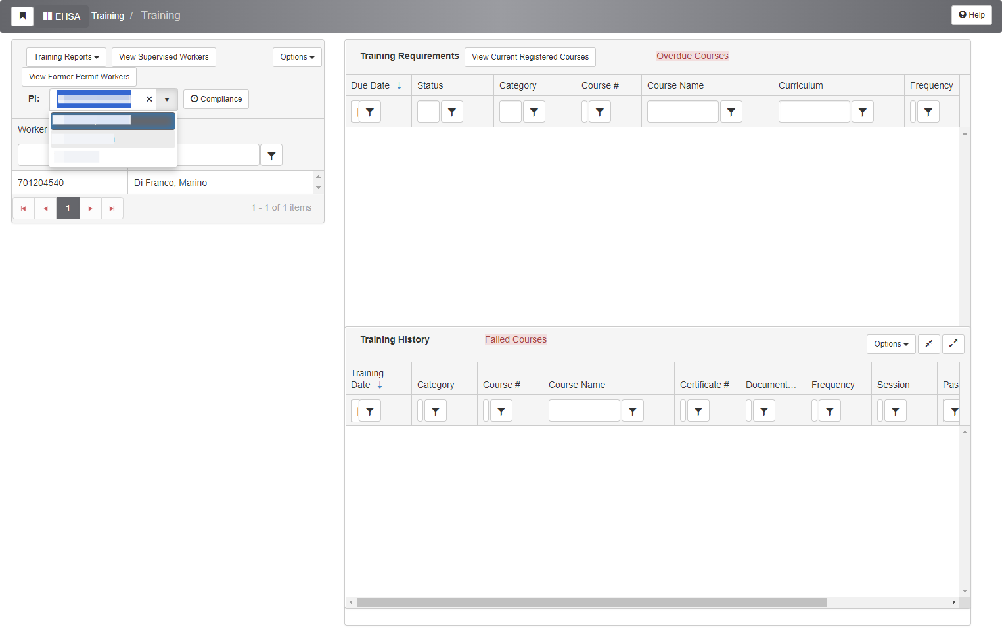Open the left panel Options dropdown
This screenshot has width=1002, height=631.
(297, 57)
